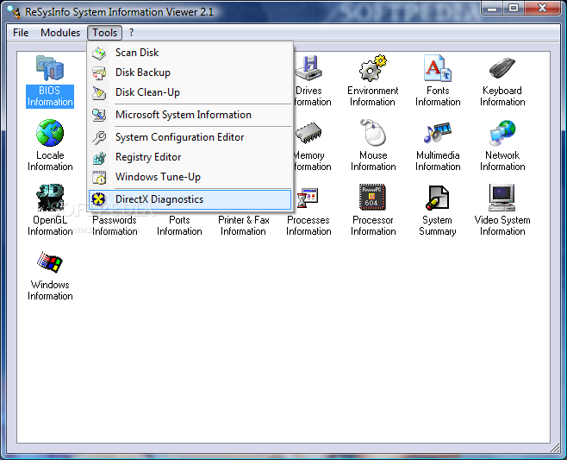Choose Disk Backup menu entry
Screen dimensions: 567x460
click(190, 72)
